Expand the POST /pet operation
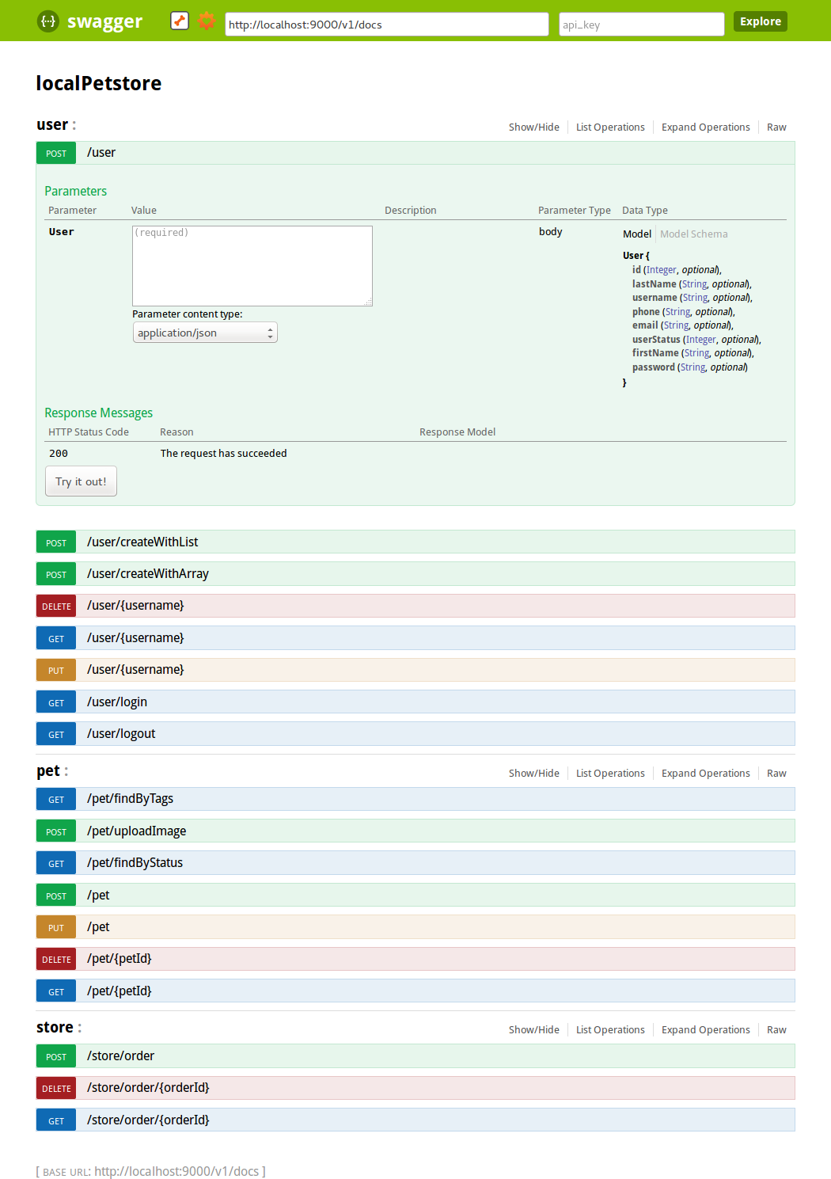The image size is (831, 1179). (x=415, y=896)
